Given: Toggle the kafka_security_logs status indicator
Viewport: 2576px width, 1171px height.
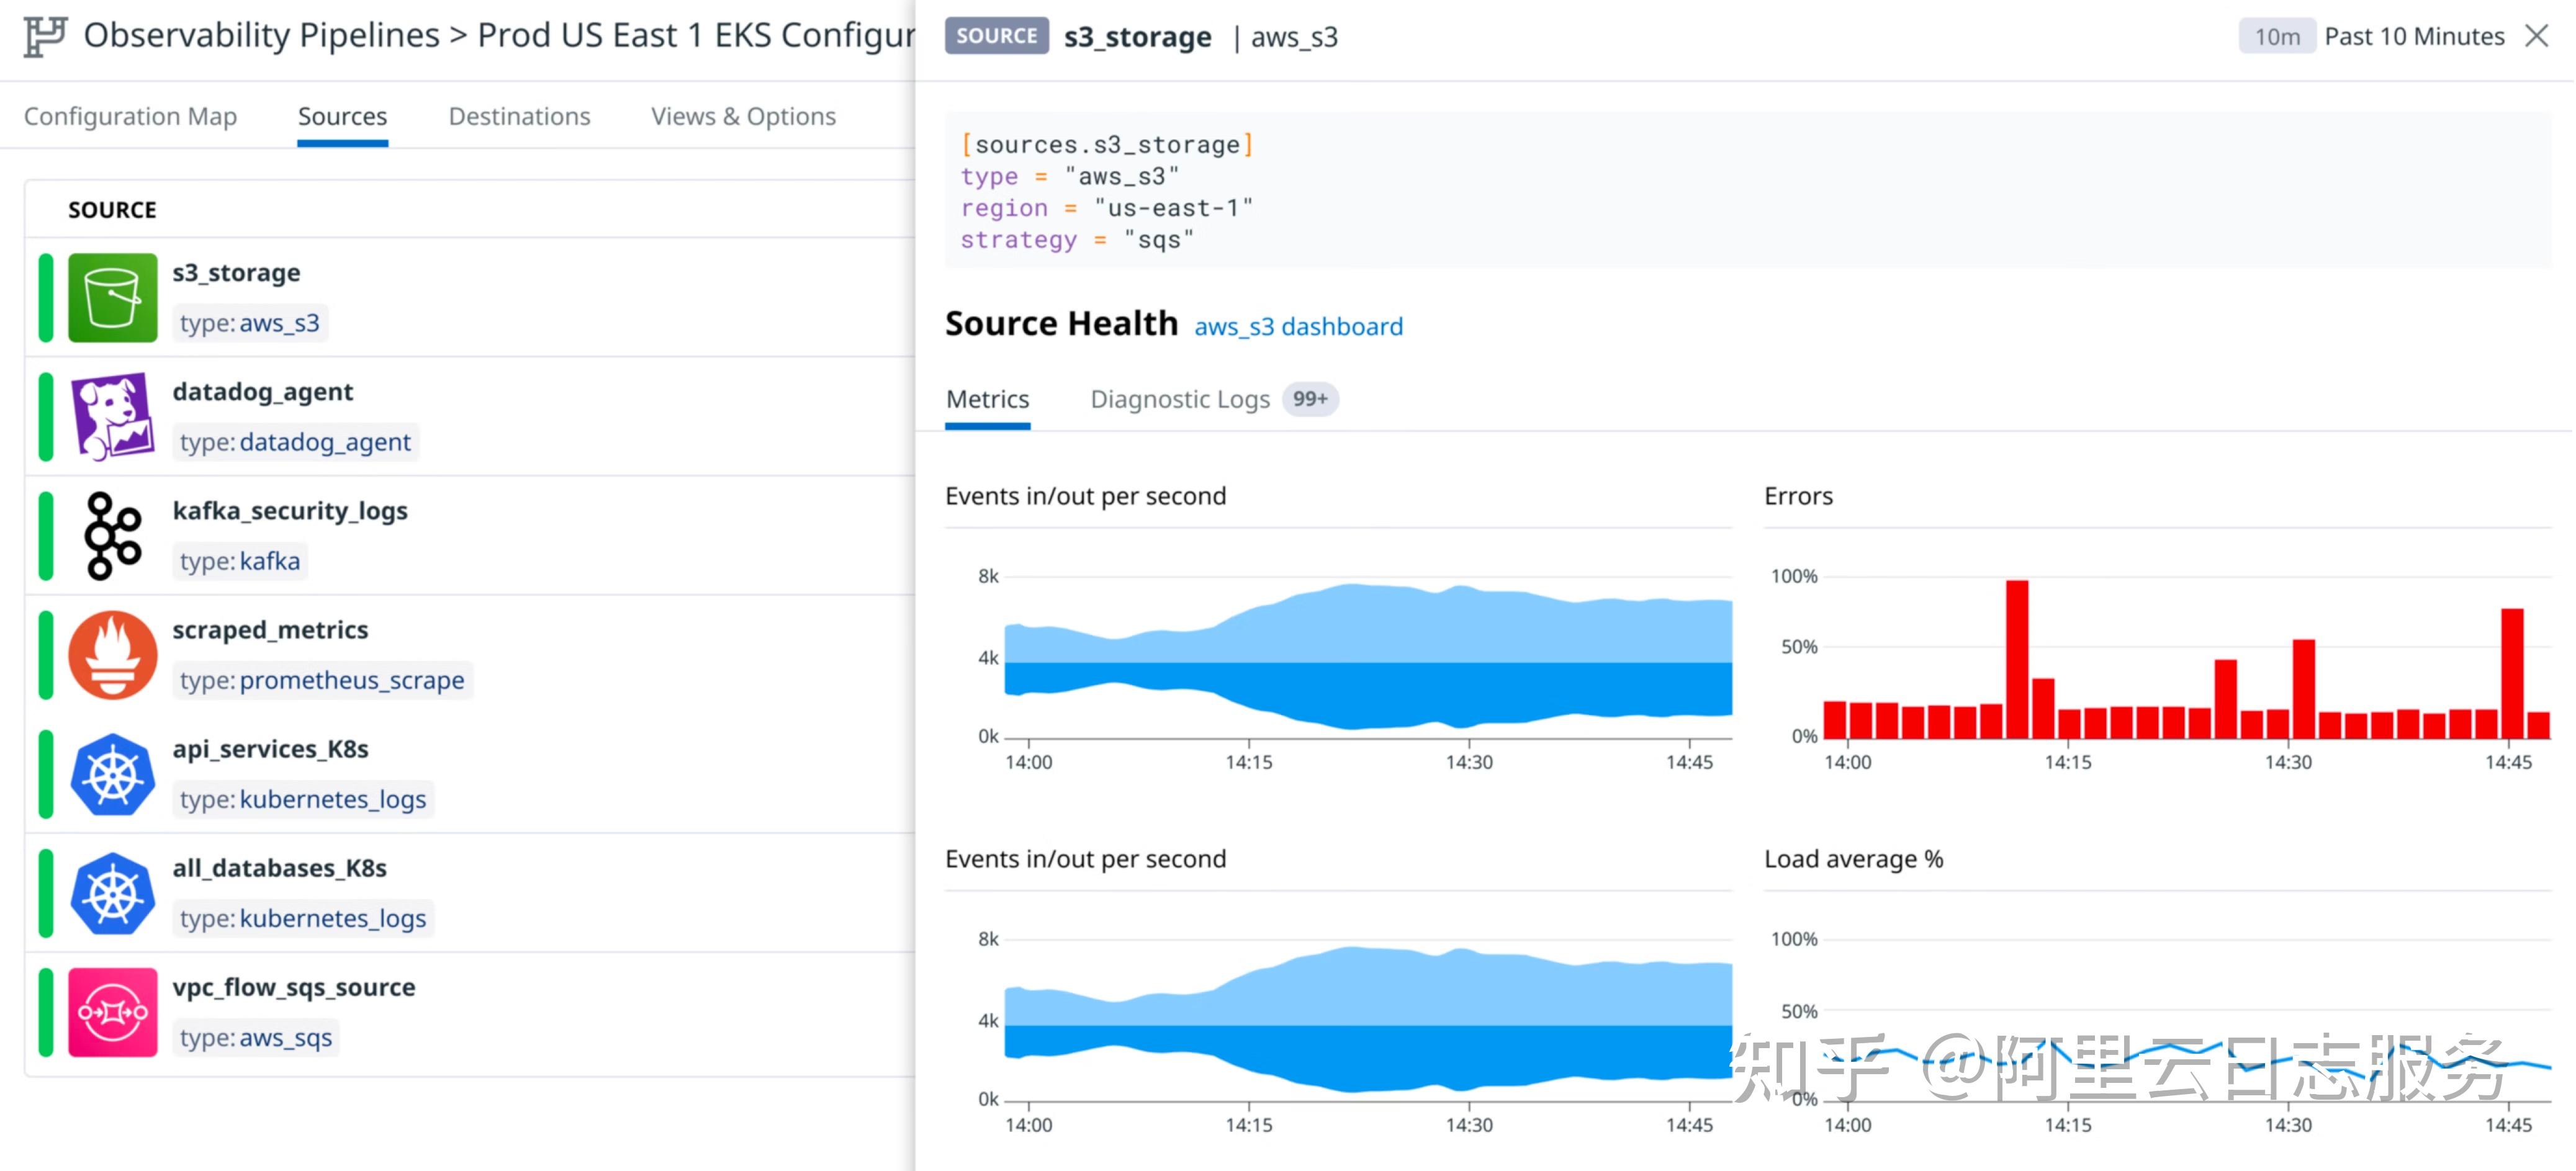Looking at the screenshot, I should click(46, 535).
